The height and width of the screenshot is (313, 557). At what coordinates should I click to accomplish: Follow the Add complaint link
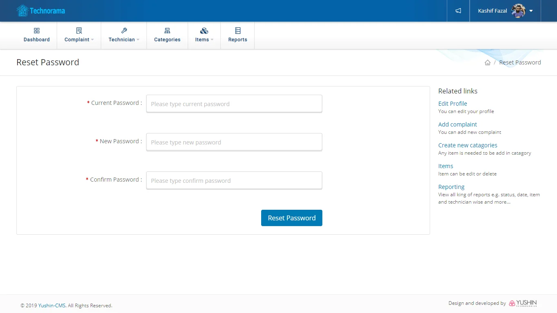(x=457, y=124)
